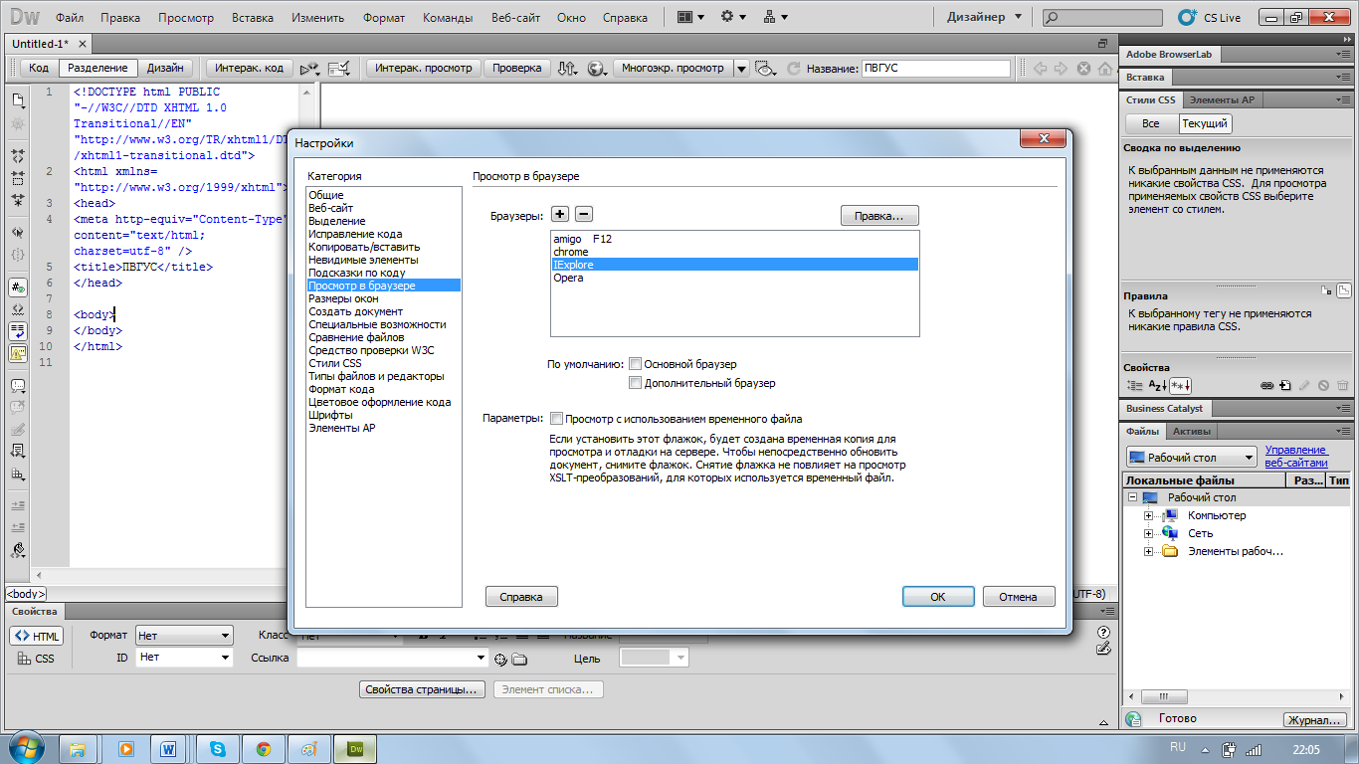Image resolution: width=1359 pixels, height=764 pixels.
Task: Toggle the Word Wrap icon in the coding toolbar
Action: point(18,330)
